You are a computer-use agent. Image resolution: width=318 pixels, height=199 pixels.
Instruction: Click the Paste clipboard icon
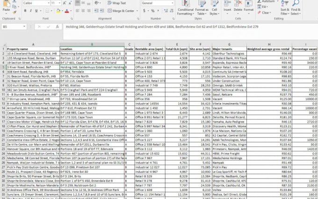[6, 3]
